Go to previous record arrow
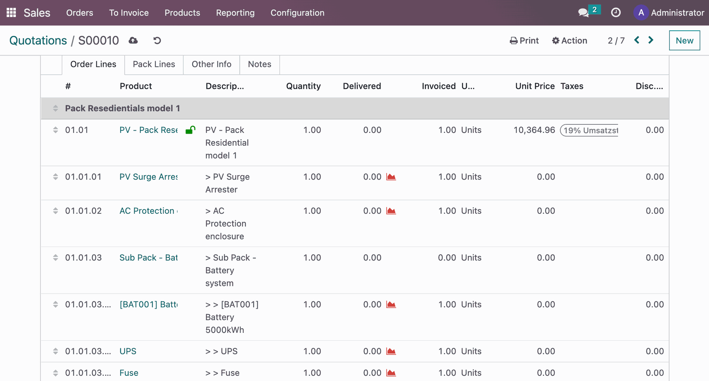The image size is (709, 381). 637,40
